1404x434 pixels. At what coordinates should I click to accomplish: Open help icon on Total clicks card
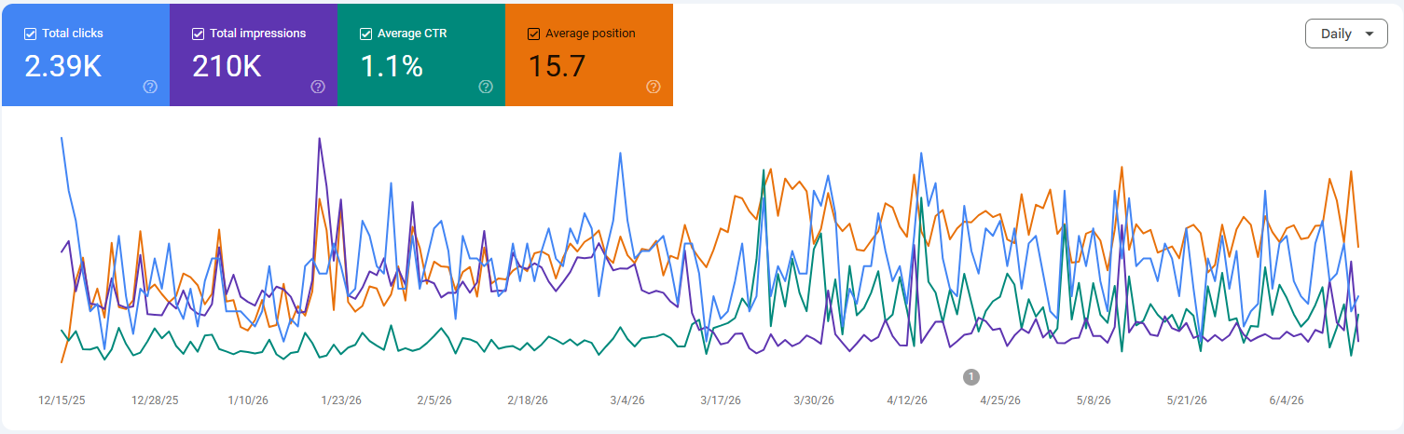pyautogui.click(x=150, y=87)
